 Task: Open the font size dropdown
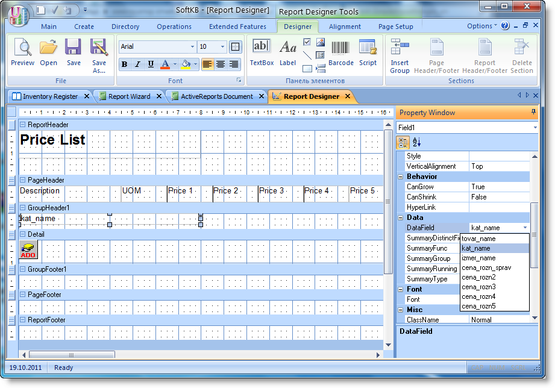[x=222, y=47]
